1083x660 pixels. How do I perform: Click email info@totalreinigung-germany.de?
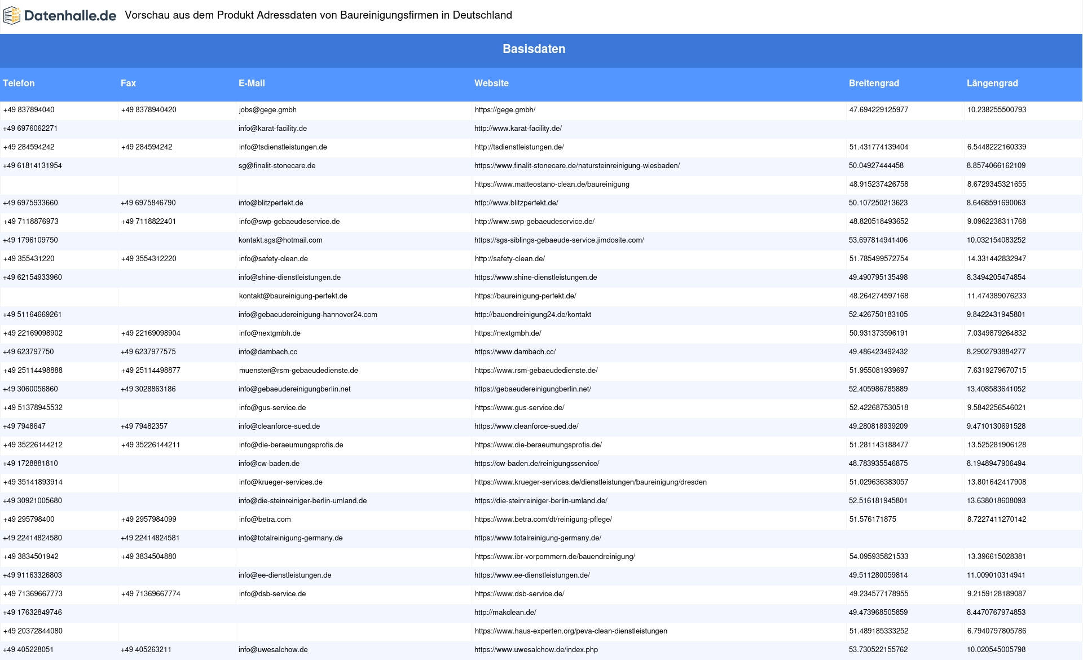290,538
